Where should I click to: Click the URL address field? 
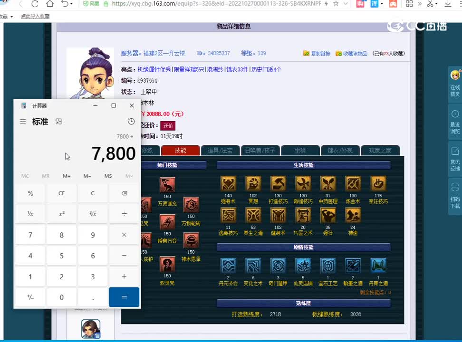click(x=216, y=3)
